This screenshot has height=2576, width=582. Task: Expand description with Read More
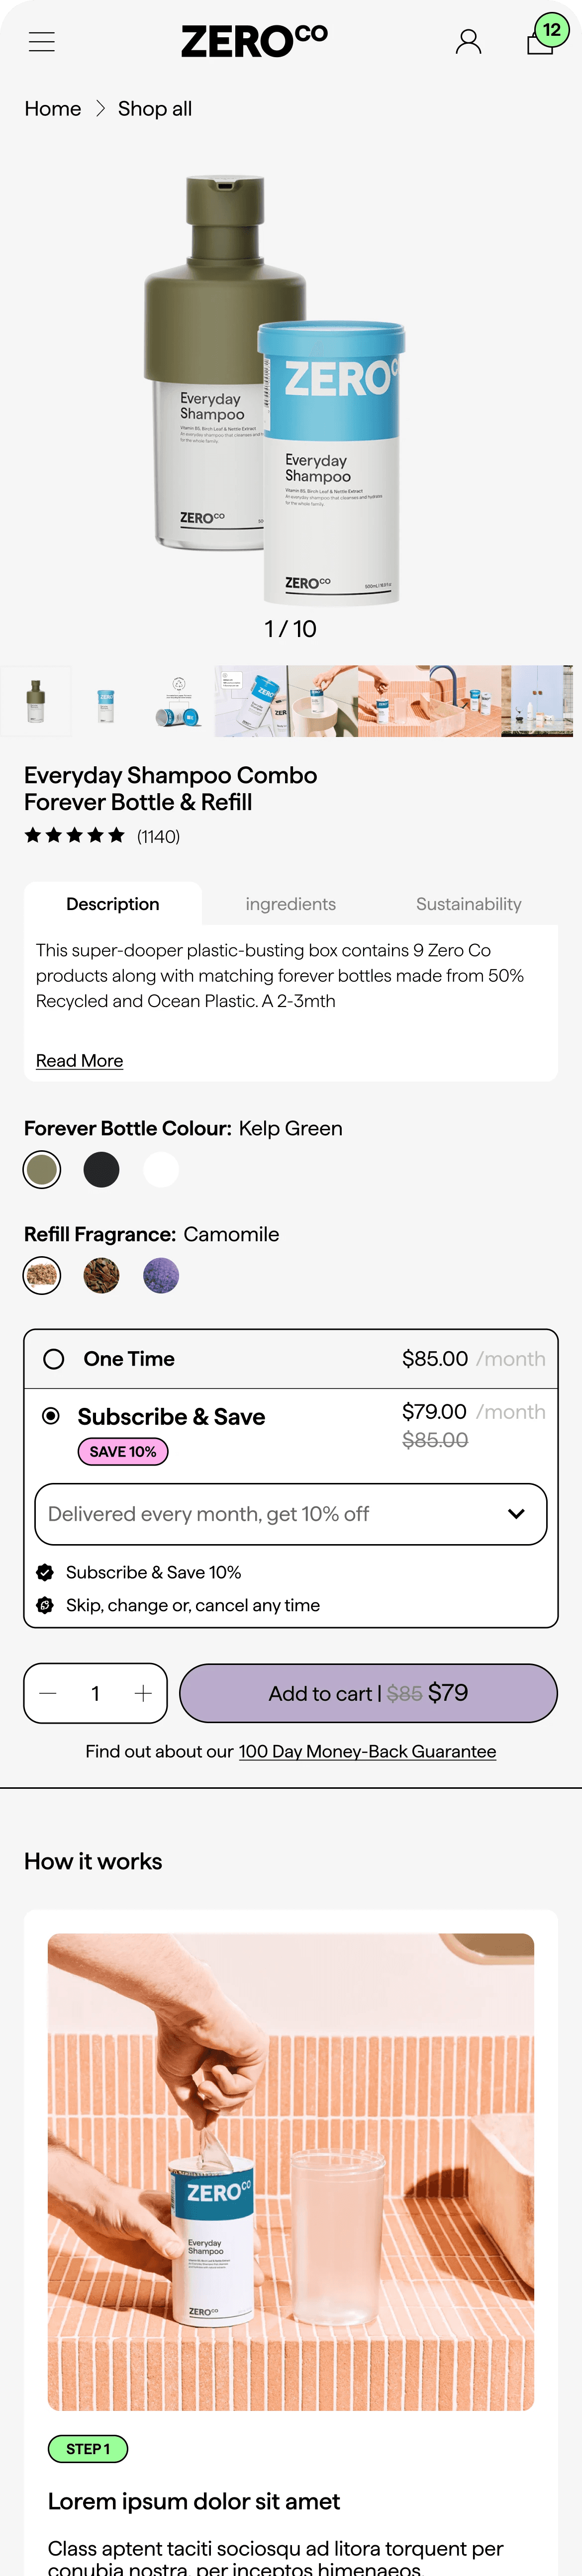coord(79,1060)
